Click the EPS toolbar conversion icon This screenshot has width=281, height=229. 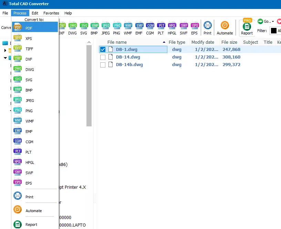(195, 28)
